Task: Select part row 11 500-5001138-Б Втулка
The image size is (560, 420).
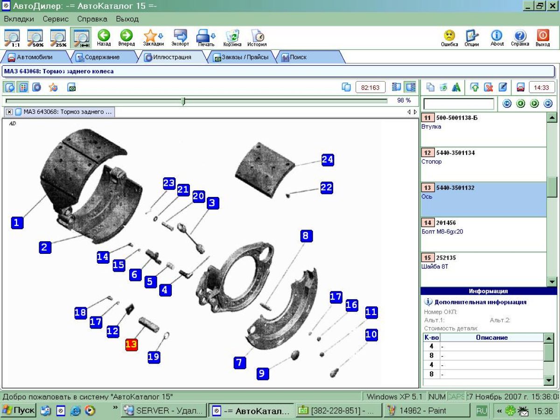Action: 483,129
